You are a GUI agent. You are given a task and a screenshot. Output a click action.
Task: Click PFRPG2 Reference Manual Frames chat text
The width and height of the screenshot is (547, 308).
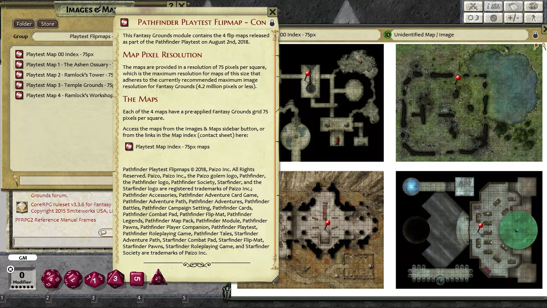click(56, 220)
